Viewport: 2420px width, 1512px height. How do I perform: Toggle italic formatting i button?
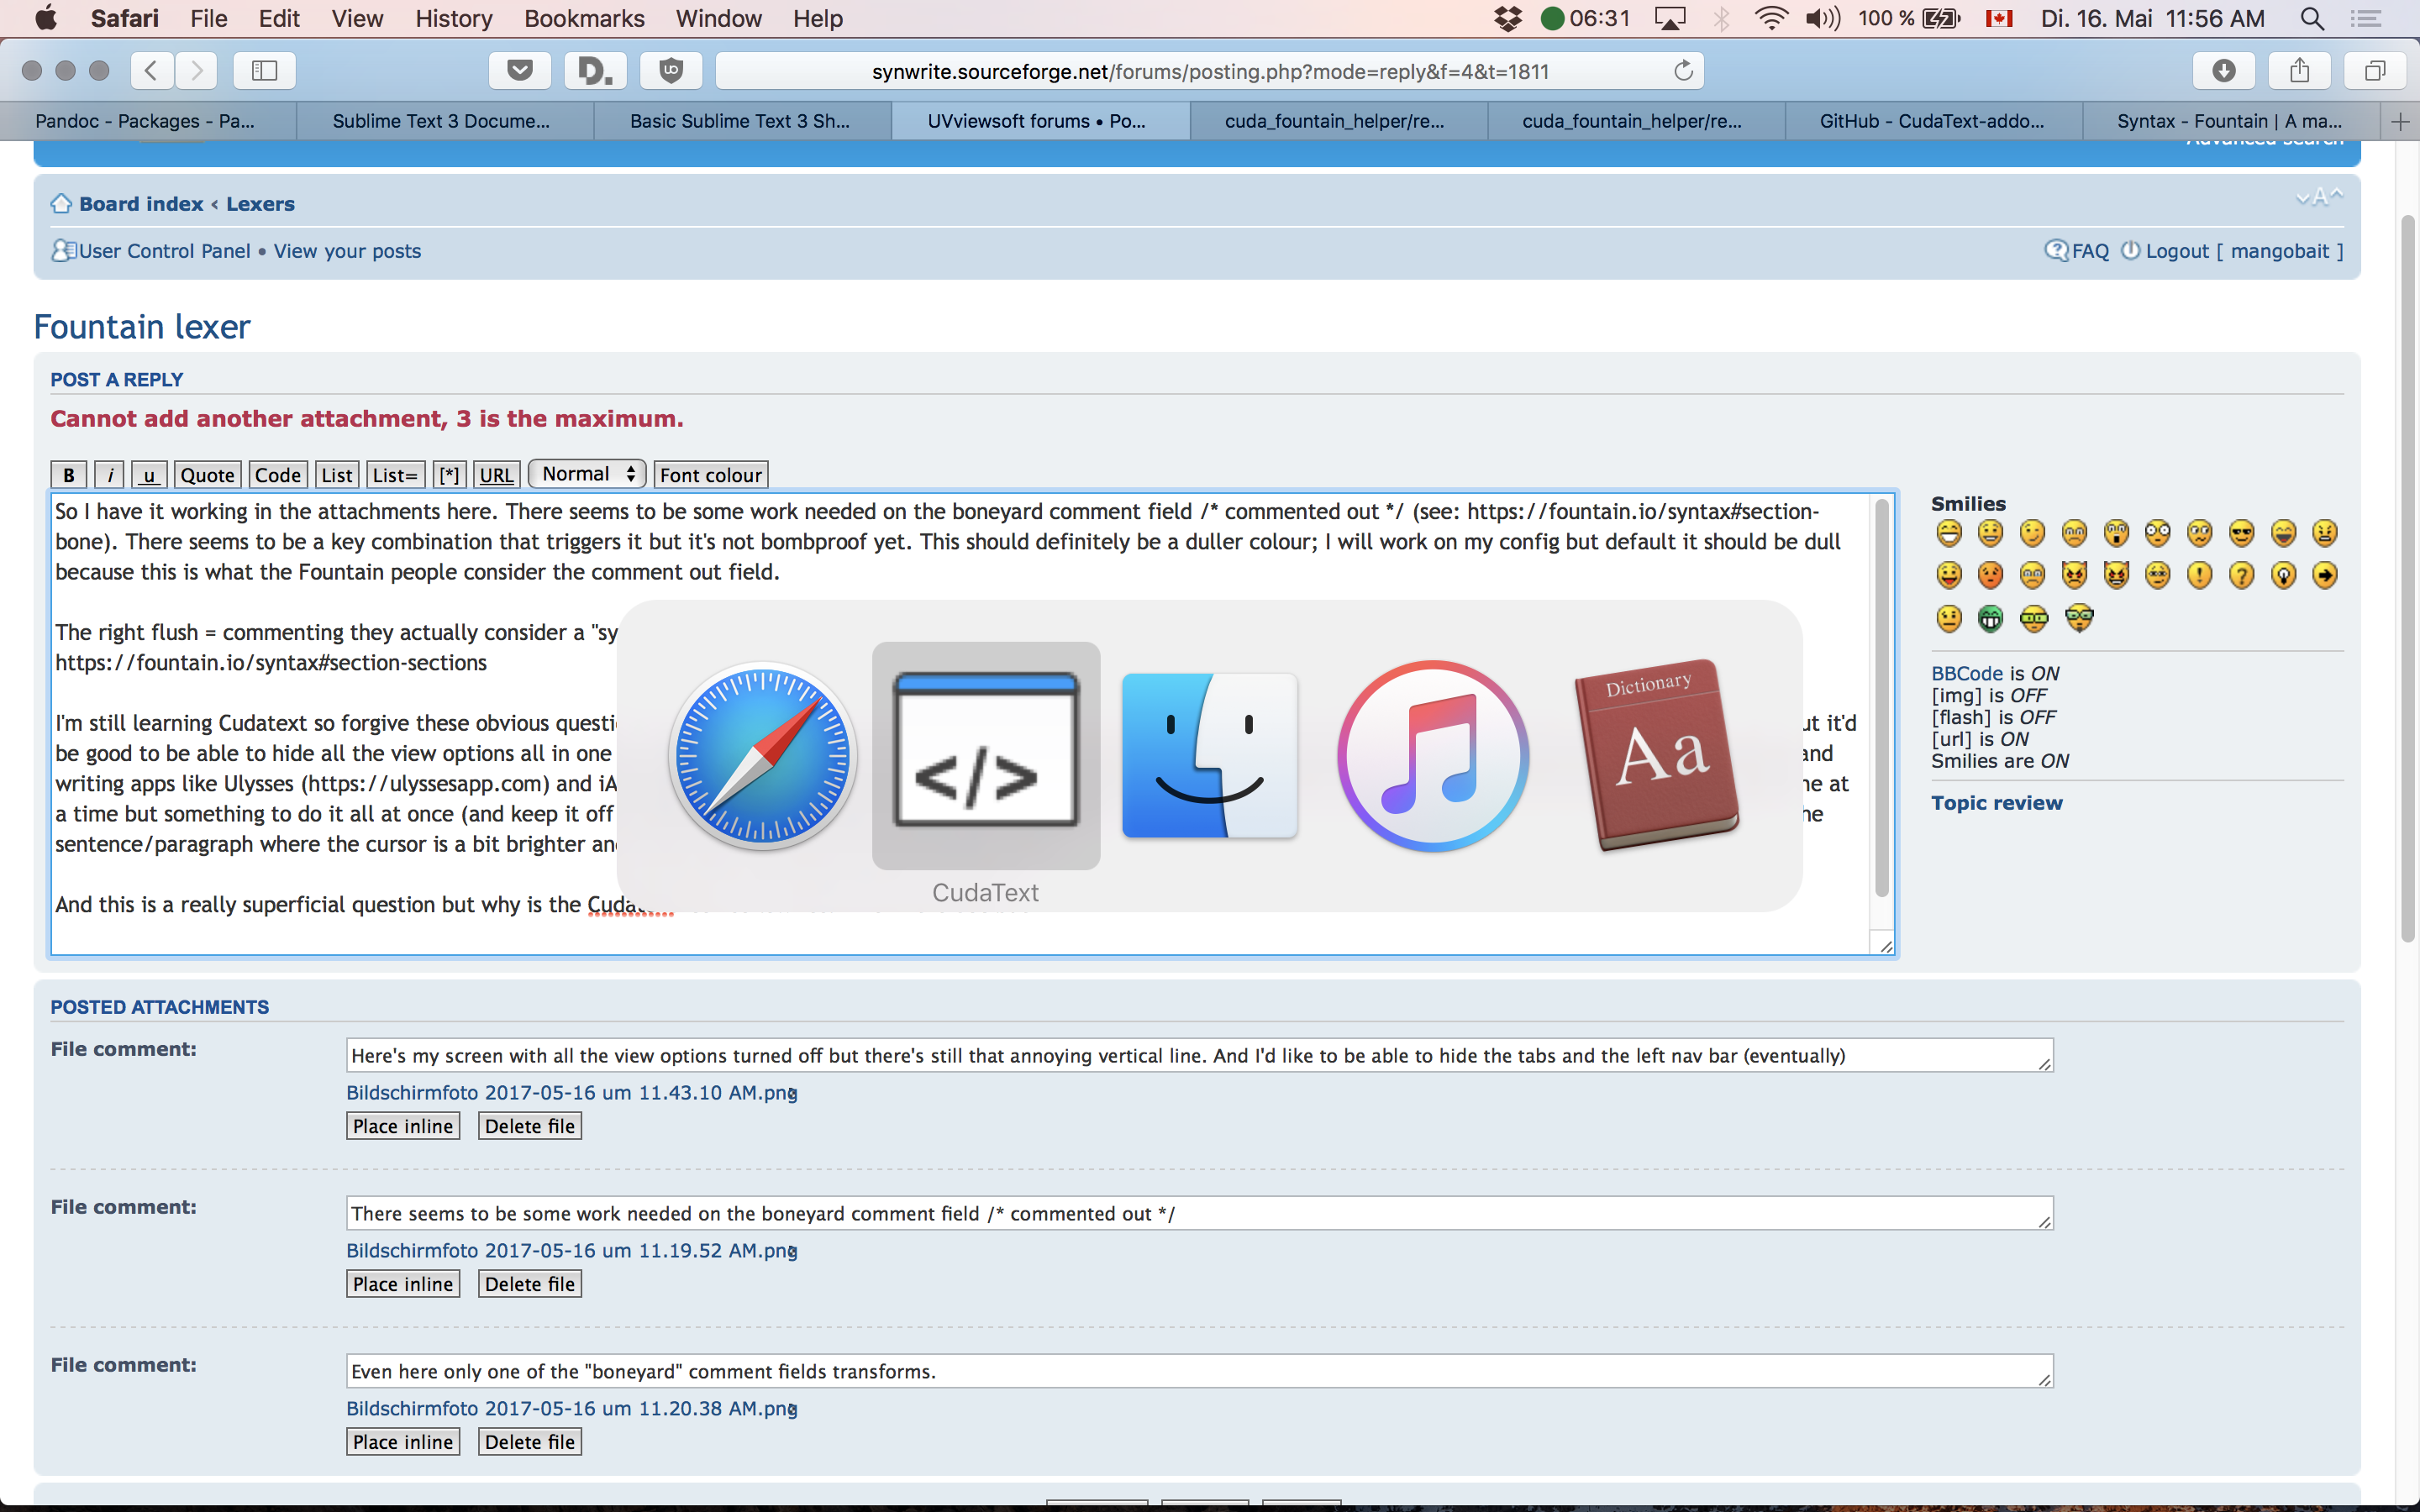(x=110, y=475)
